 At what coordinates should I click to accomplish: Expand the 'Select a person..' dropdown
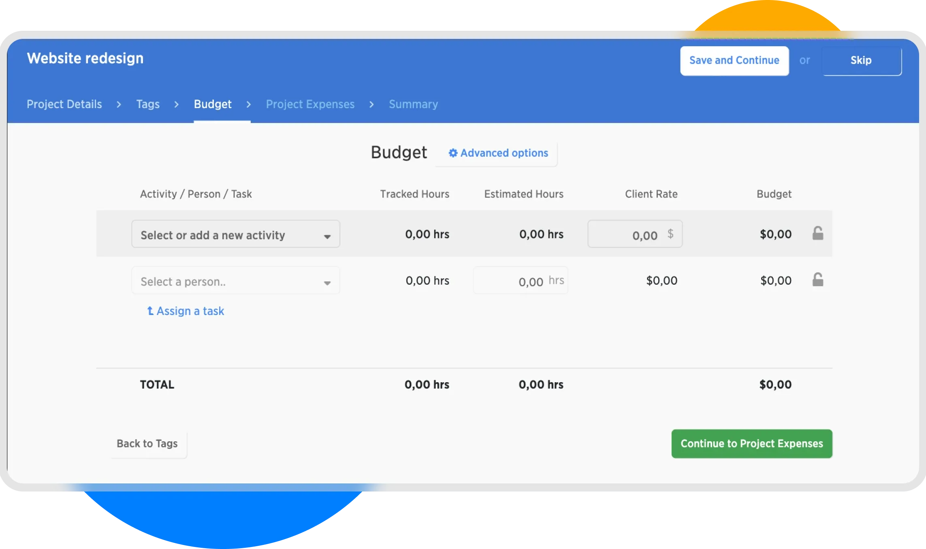coord(227,281)
